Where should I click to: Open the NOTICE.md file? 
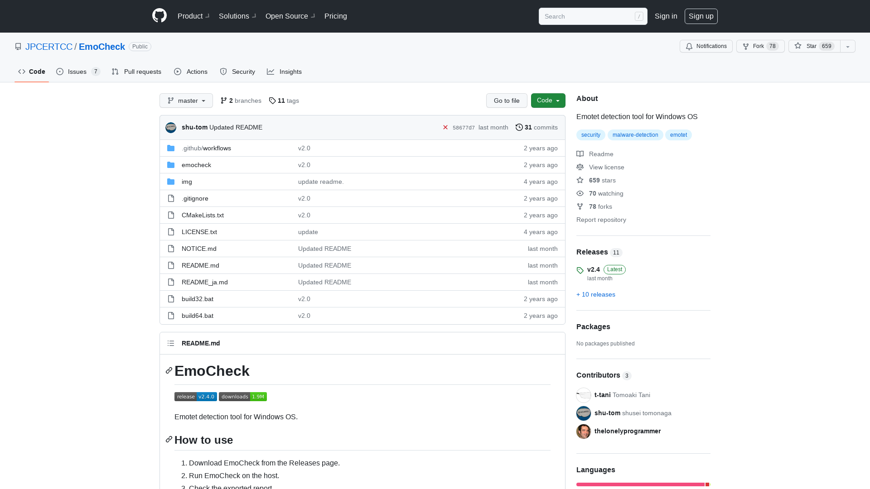point(199,249)
